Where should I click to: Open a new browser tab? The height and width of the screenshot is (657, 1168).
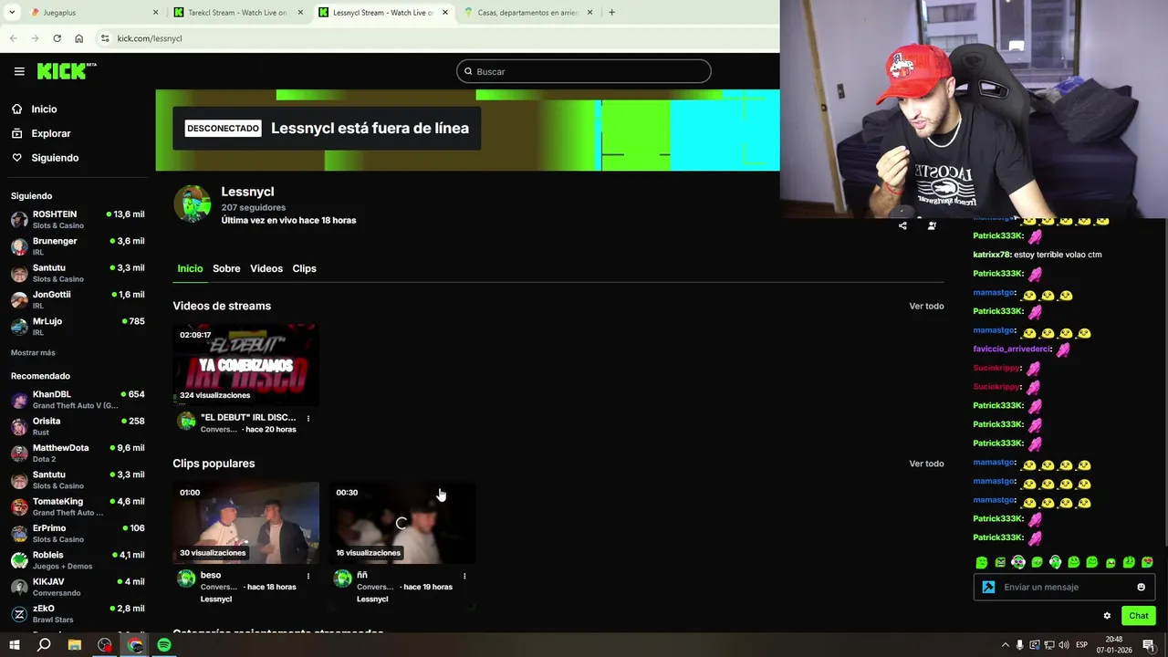[611, 13]
